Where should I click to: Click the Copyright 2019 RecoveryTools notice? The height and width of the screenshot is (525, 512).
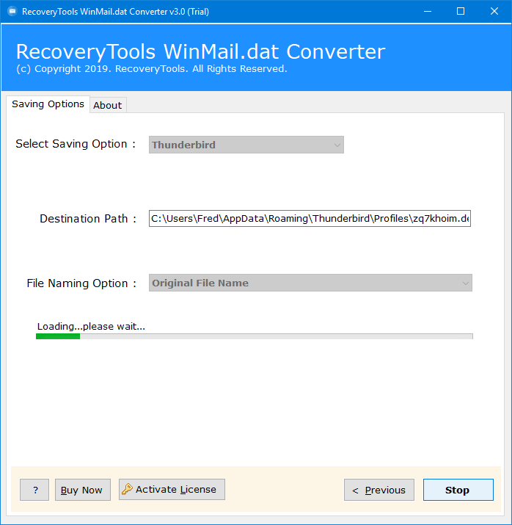pos(152,68)
